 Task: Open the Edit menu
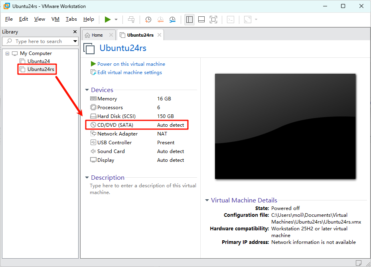click(24, 19)
